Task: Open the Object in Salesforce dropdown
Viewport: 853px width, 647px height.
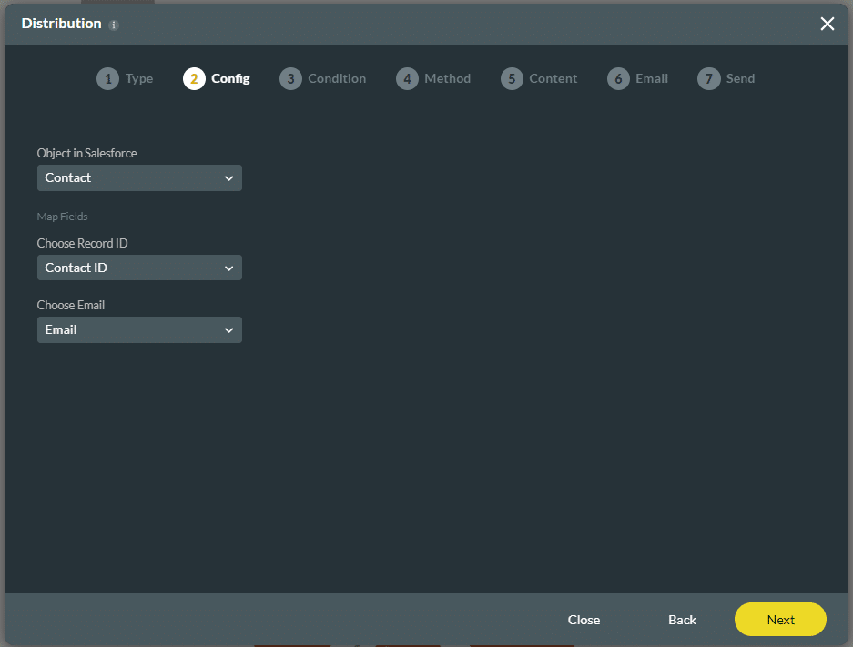Action: coord(139,178)
